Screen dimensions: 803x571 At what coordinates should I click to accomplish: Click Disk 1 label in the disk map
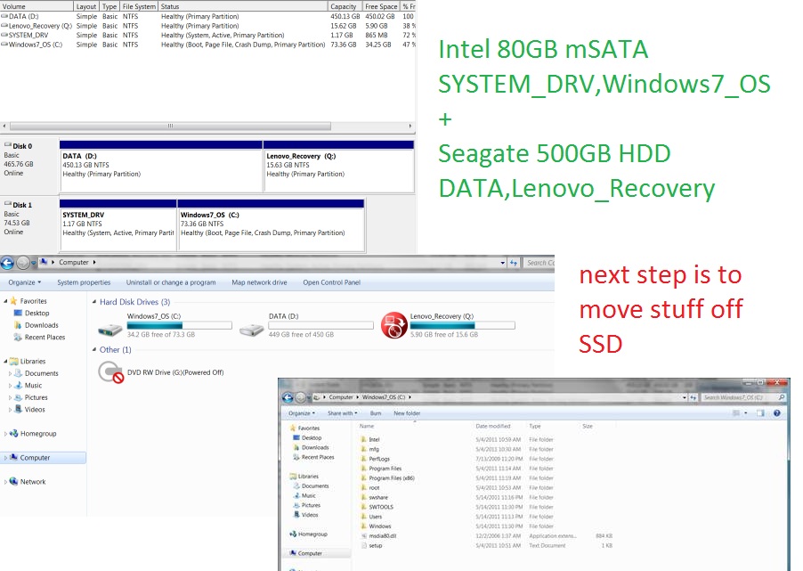click(x=22, y=205)
